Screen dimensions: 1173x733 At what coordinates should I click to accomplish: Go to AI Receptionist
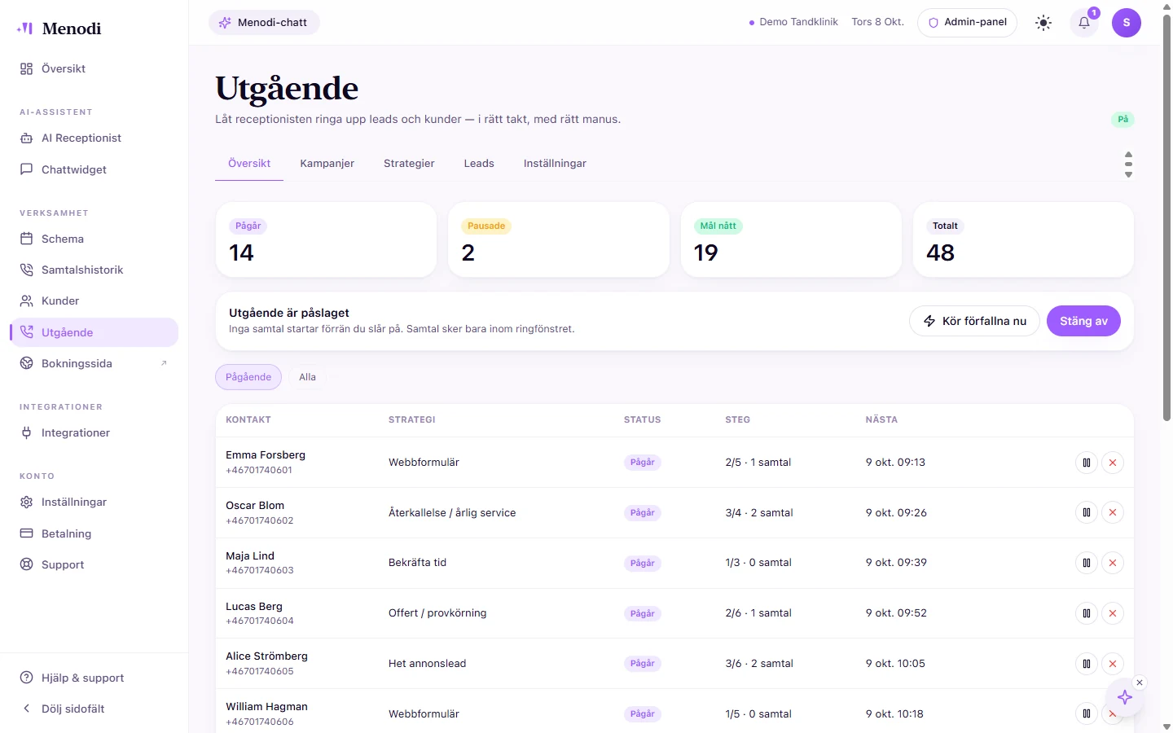(x=94, y=138)
